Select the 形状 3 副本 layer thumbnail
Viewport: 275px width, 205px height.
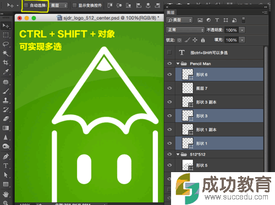[x=188, y=102]
